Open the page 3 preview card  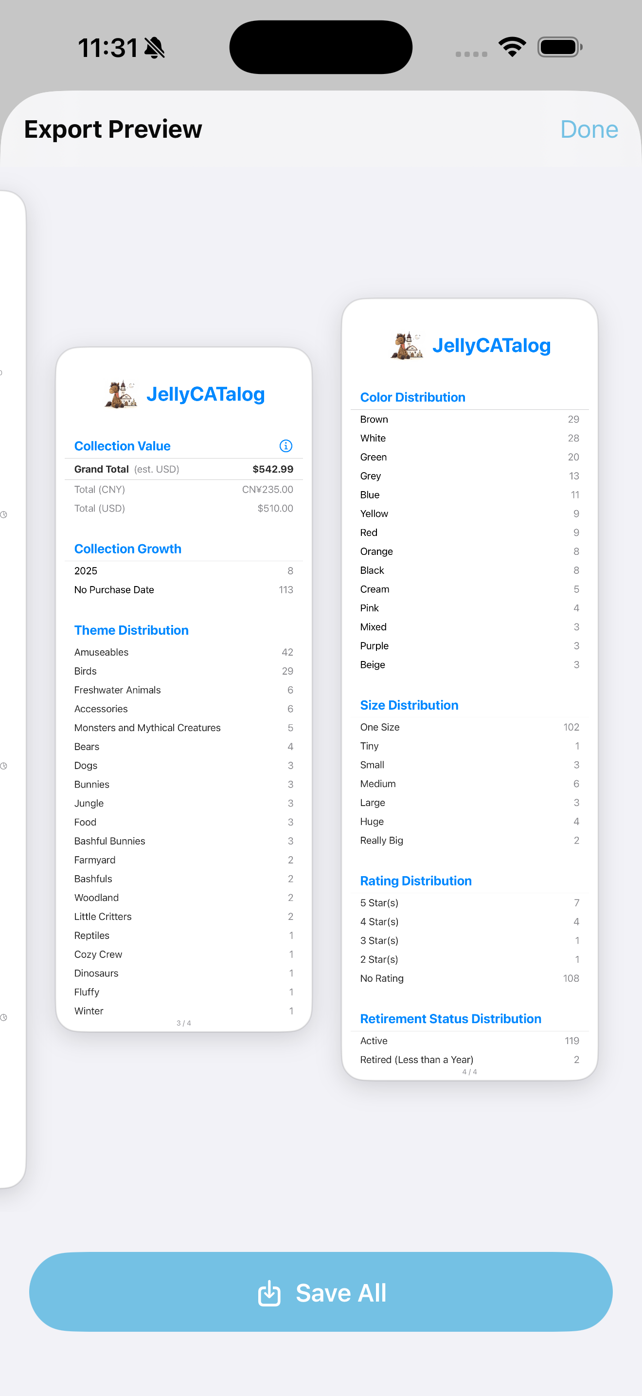tap(183, 688)
